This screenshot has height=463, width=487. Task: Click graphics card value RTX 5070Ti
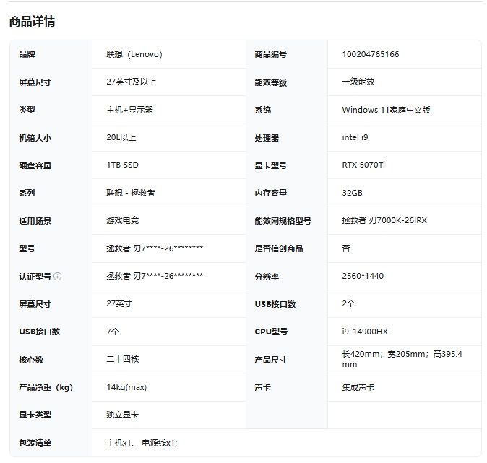point(363,165)
